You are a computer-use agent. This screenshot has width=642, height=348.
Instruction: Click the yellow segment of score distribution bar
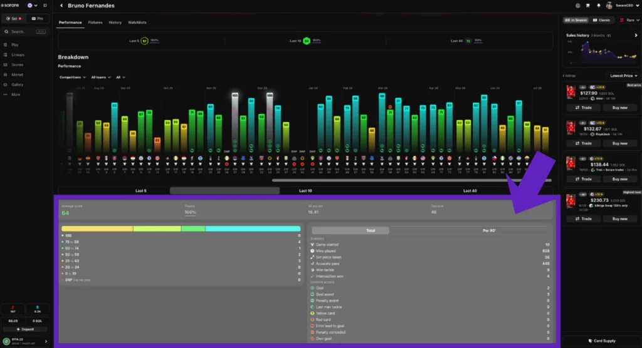pos(97,229)
